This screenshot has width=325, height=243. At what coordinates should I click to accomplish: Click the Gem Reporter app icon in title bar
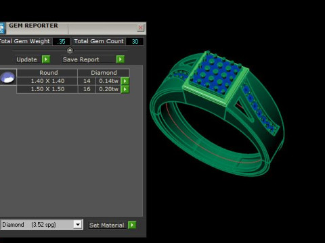tap(2, 28)
